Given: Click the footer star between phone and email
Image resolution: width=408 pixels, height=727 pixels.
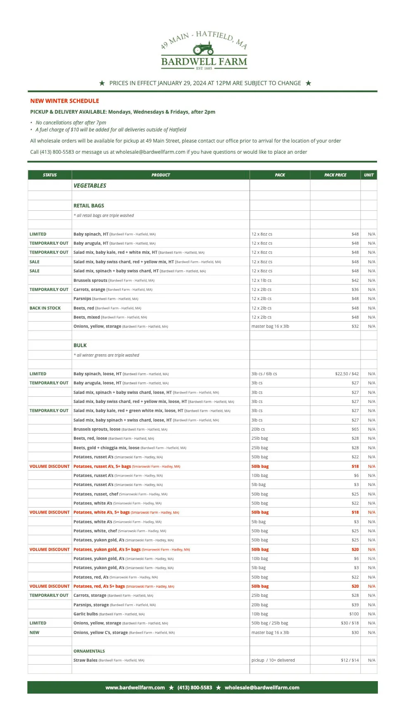Looking at the screenshot, I should [218, 688].
